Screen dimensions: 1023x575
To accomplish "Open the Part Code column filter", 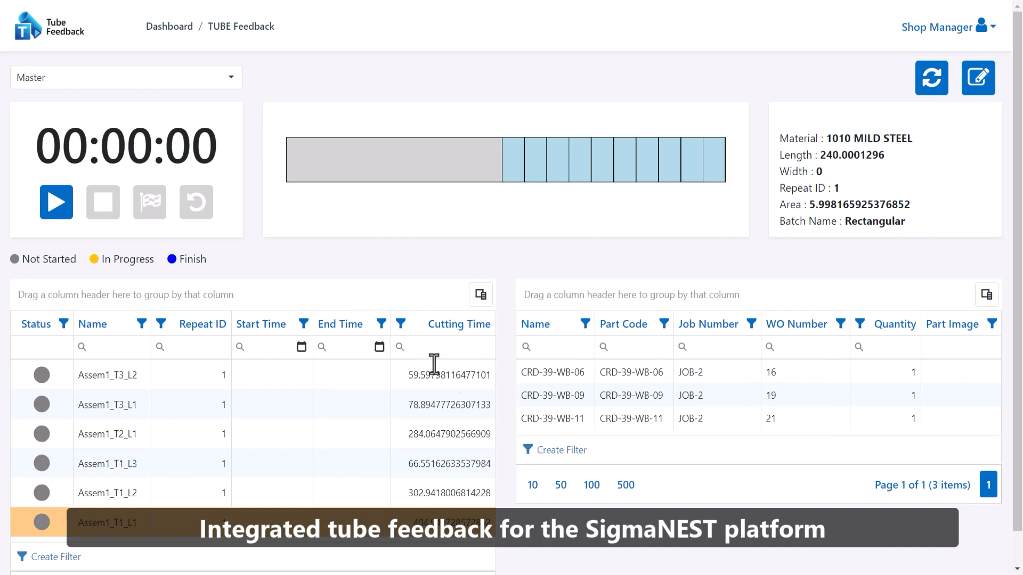I will click(x=664, y=324).
